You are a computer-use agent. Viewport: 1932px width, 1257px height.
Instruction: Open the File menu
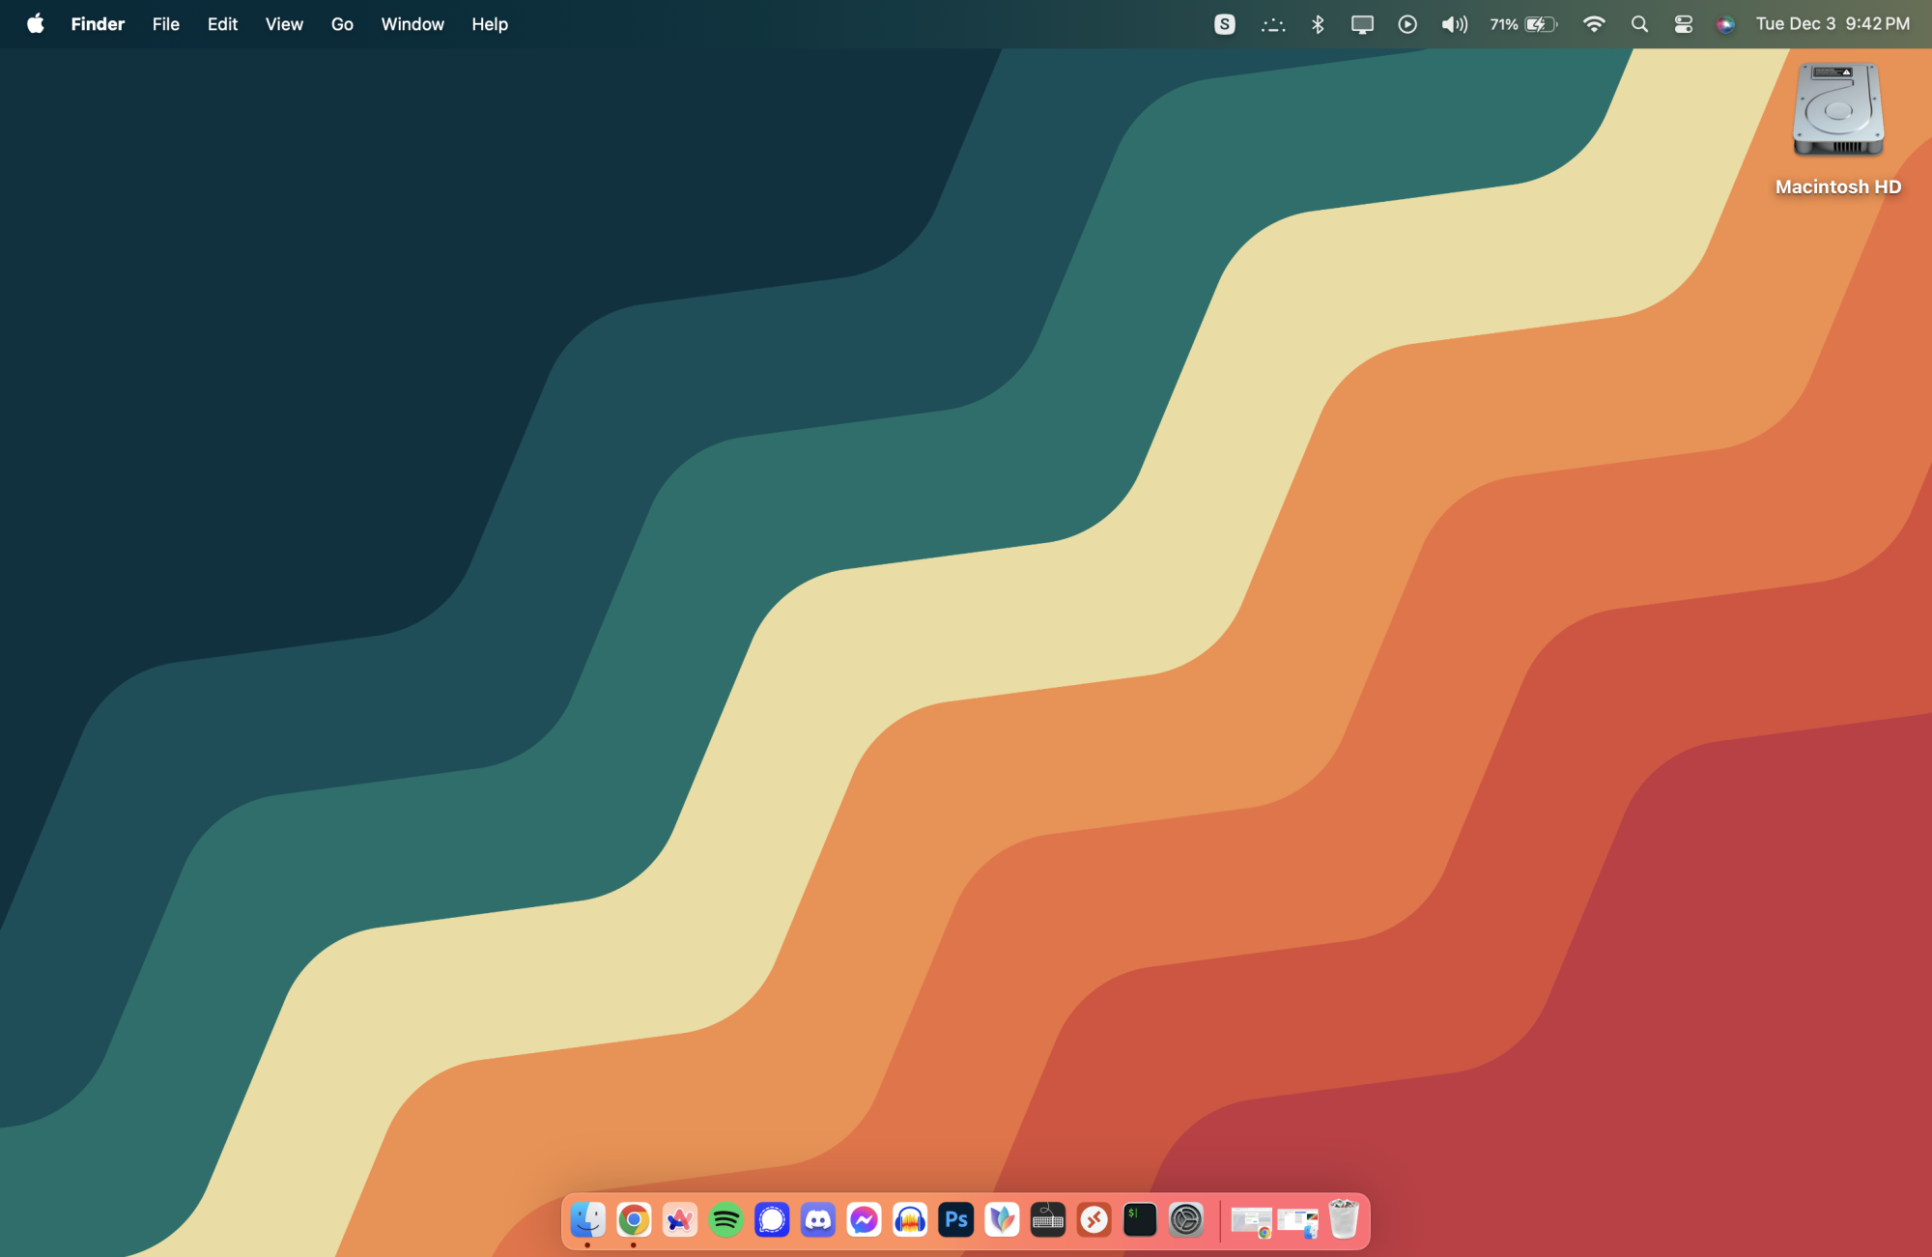166,24
